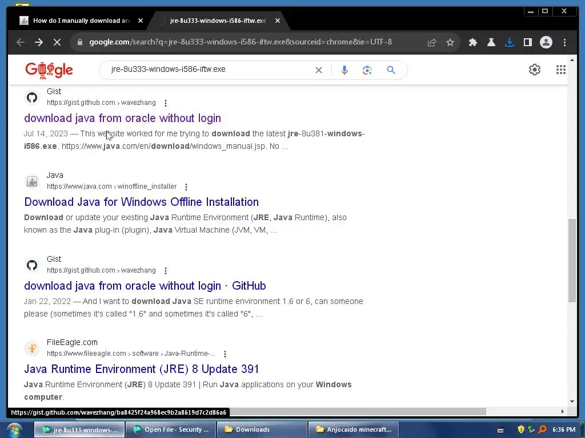Image resolution: width=585 pixels, height=438 pixels.
Task: Click the 6:36 PM system clock
Action: (x=564, y=429)
